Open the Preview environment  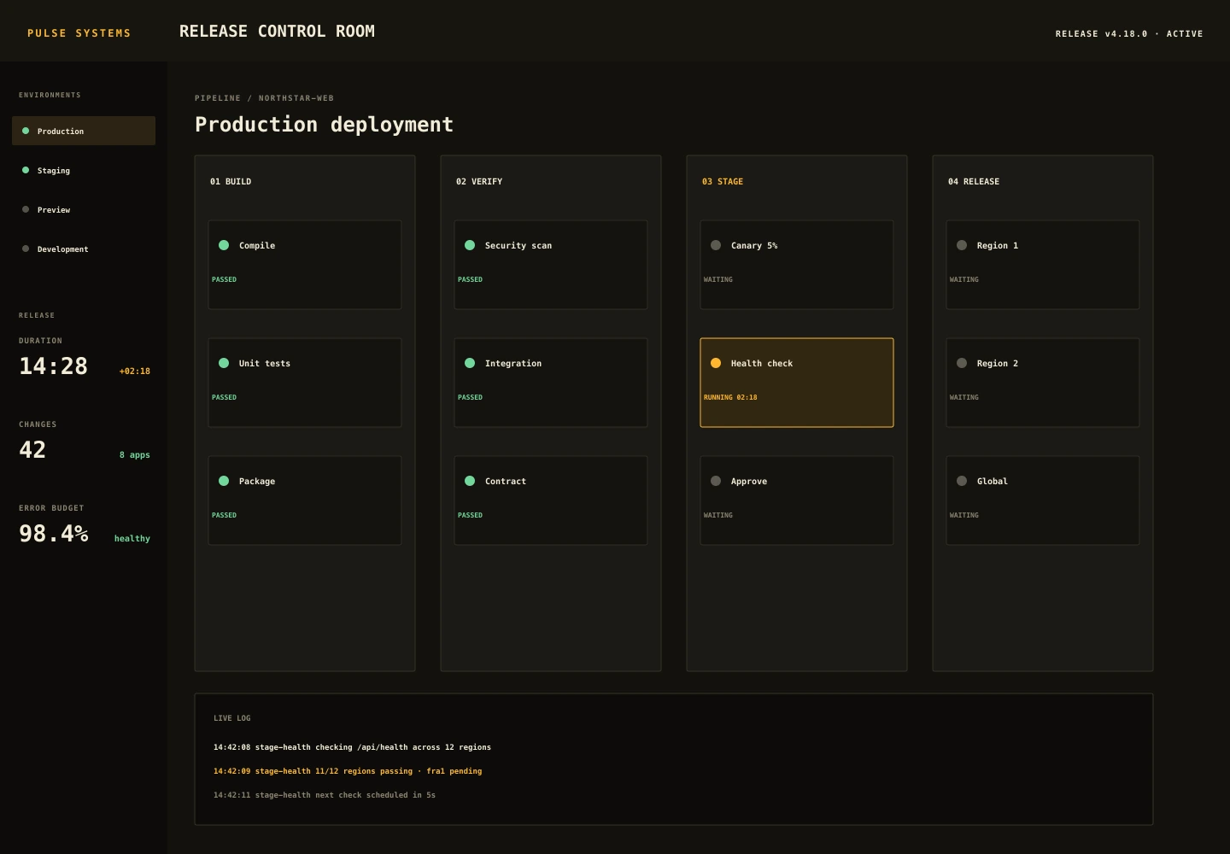coord(84,209)
